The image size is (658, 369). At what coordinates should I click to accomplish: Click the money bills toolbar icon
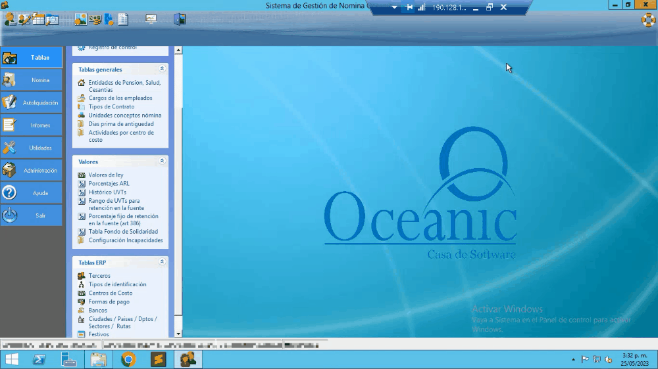95,19
